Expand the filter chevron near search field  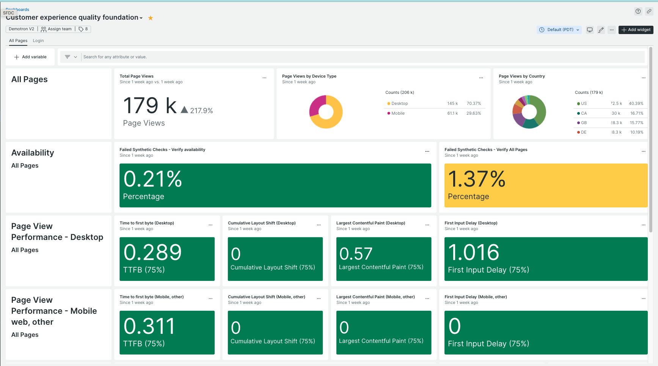tap(75, 57)
